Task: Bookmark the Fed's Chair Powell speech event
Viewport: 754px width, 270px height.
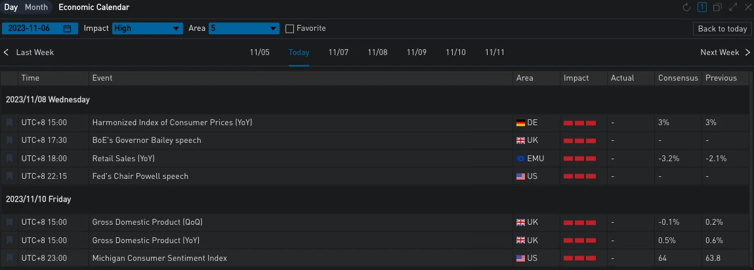Action: 9,176
